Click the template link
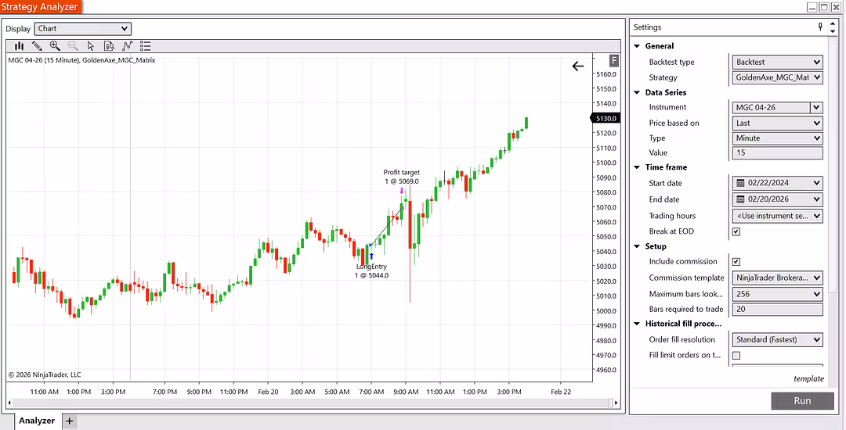 tap(808, 378)
